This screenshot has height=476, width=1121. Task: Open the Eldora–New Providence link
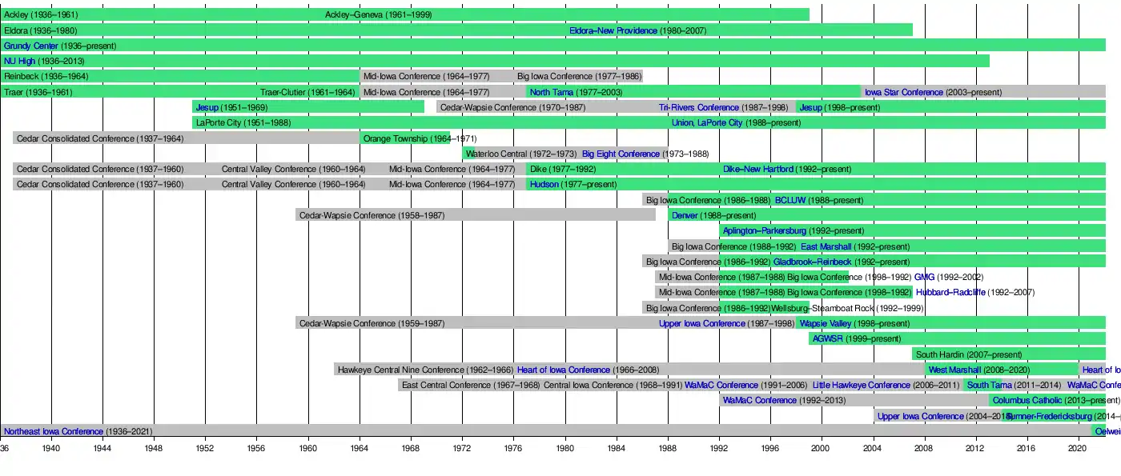(x=613, y=30)
